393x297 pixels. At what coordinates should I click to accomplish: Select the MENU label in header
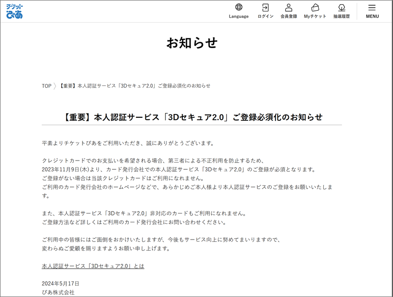click(372, 16)
